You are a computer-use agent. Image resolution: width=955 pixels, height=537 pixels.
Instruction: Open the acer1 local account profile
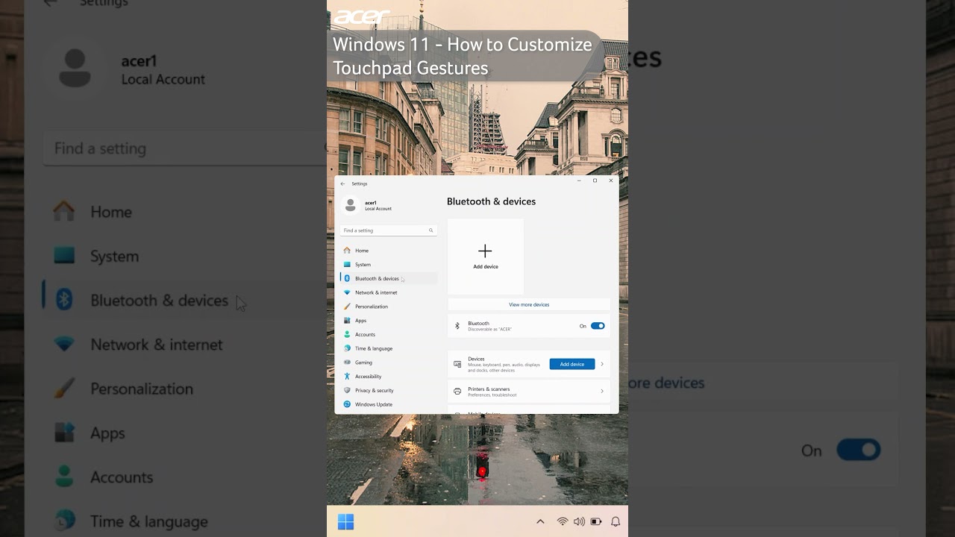click(x=367, y=205)
